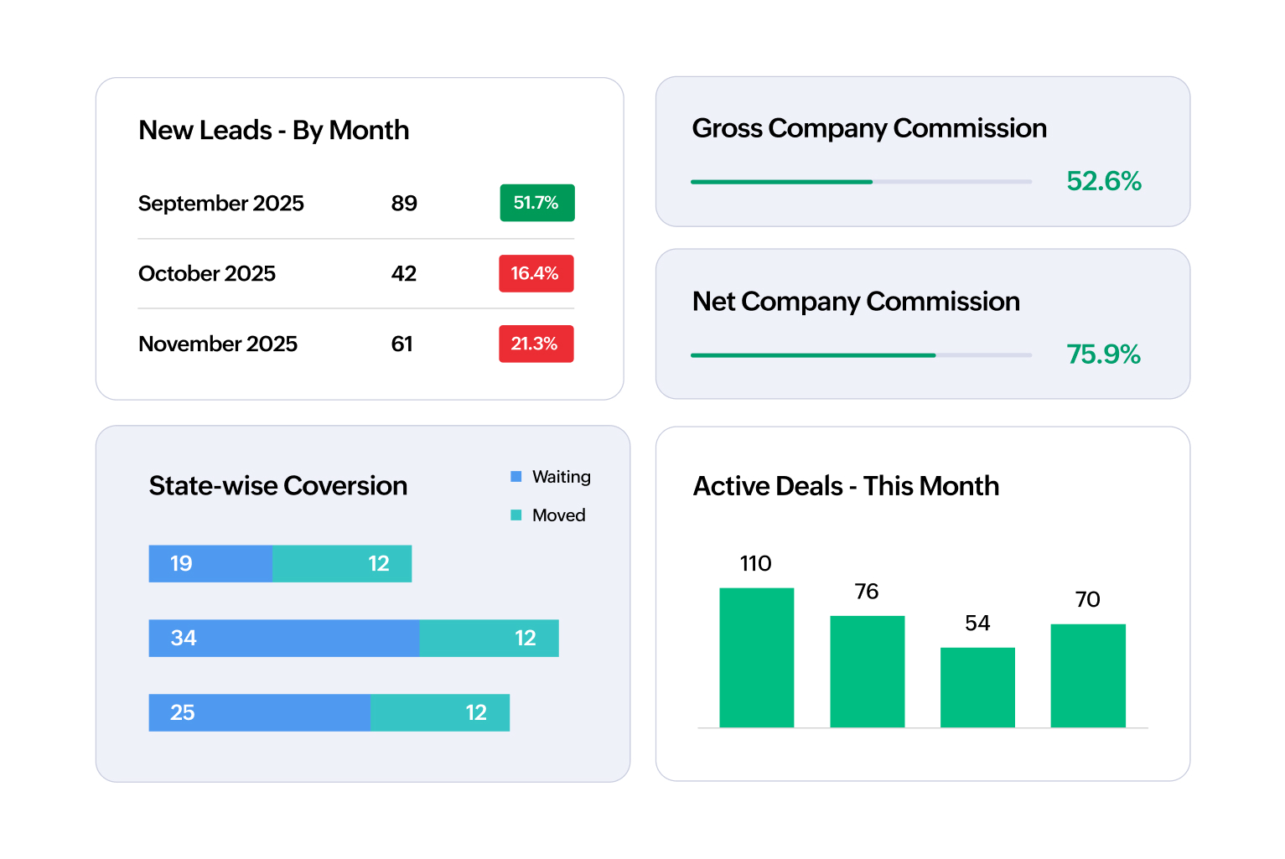
Task: Click the 52.6% commission value
Action: pos(1104,181)
